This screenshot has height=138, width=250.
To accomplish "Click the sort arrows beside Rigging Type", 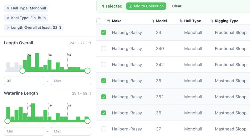I will point(212,21).
